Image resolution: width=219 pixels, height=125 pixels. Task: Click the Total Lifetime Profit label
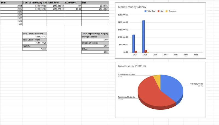[35, 40]
